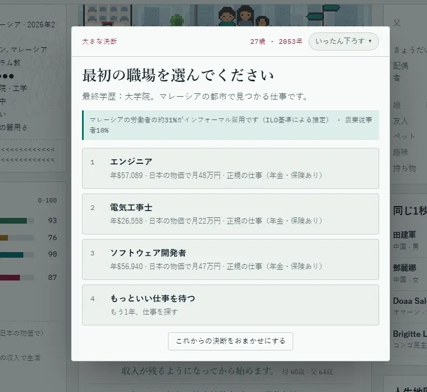Click もう1年、仕事を探す description text

(x=144, y=311)
